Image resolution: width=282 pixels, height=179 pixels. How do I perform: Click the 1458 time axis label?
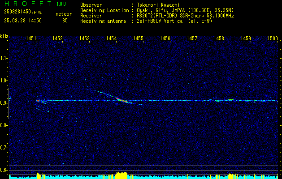[x=219, y=38]
